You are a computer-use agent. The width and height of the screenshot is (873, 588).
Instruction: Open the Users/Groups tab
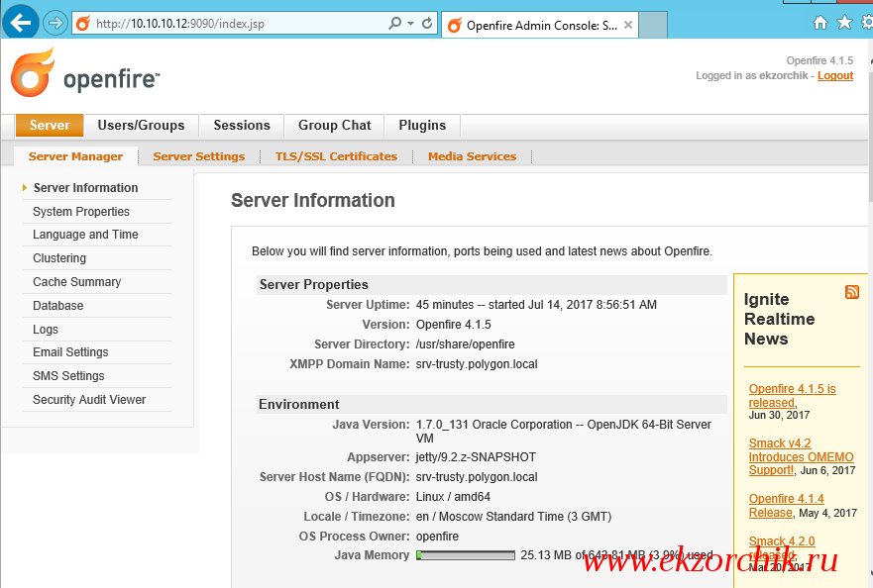pyautogui.click(x=141, y=125)
